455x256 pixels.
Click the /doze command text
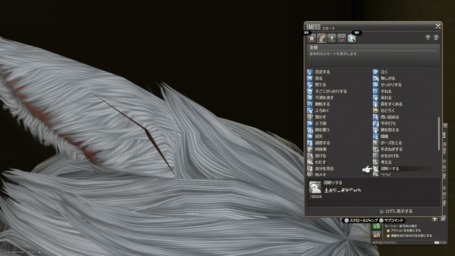316,196
